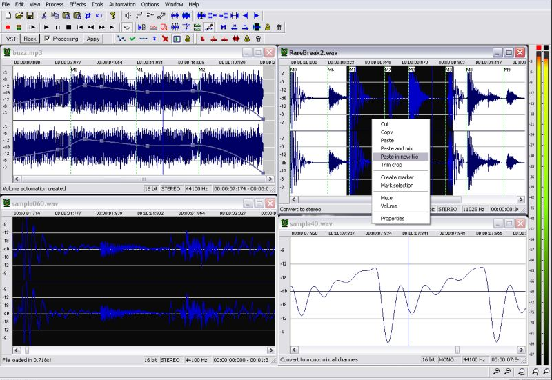Click the first magnifier zoom icon at bottom right
Image resolution: width=552 pixels, height=380 pixels.
tap(496, 371)
